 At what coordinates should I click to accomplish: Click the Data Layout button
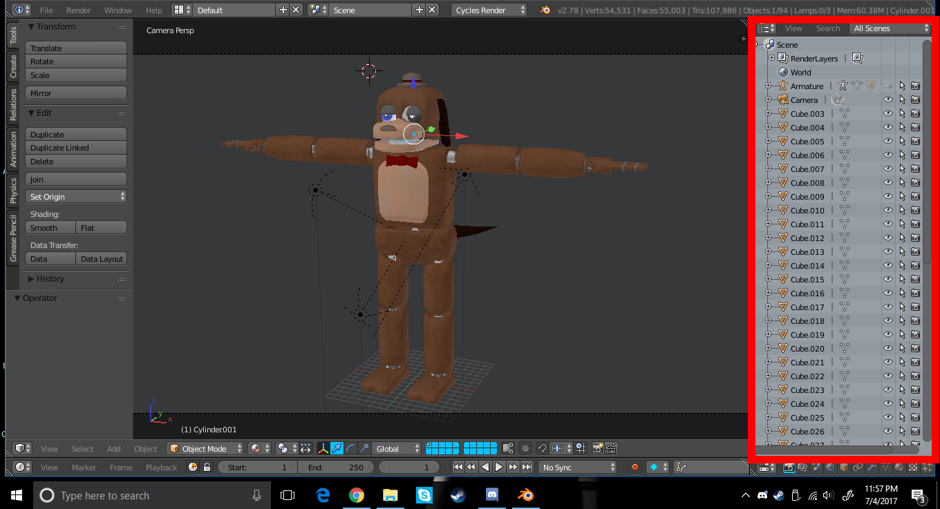(102, 258)
